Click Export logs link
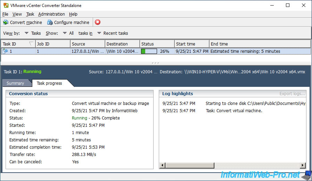This screenshot has width=312, height=181. [292, 94]
